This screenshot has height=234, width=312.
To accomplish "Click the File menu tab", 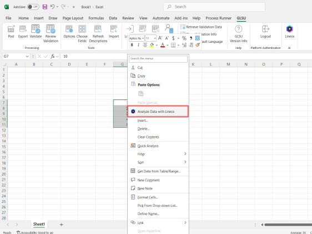I will (x=8, y=18).
